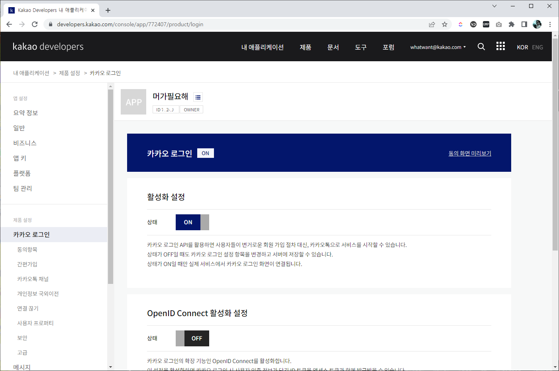
Task: Click the app list icon beside 머가필요해
Action: pos(198,97)
